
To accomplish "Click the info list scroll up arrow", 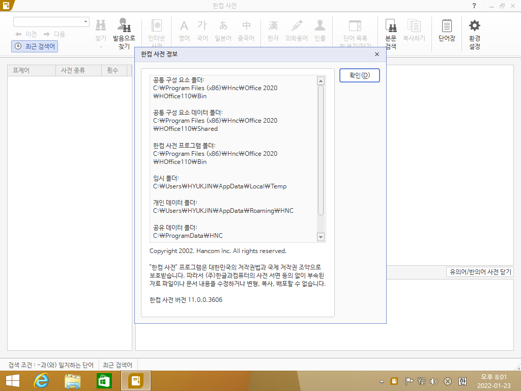I will (321, 81).
